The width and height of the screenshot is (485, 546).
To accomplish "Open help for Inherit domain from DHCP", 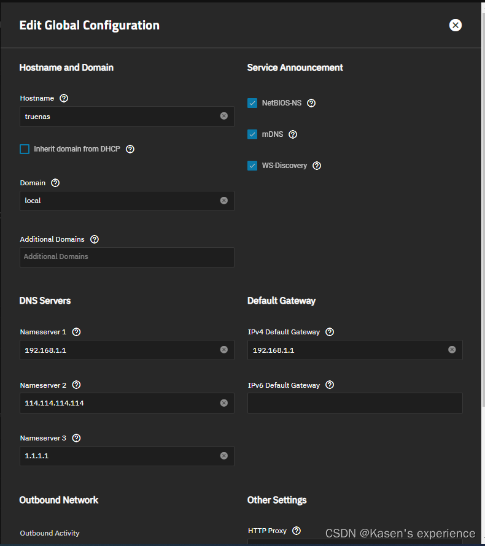I will pos(130,149).
